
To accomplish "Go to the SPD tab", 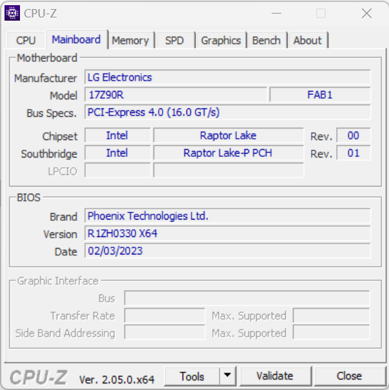I will pyautogui.click(x=174, y=40).
